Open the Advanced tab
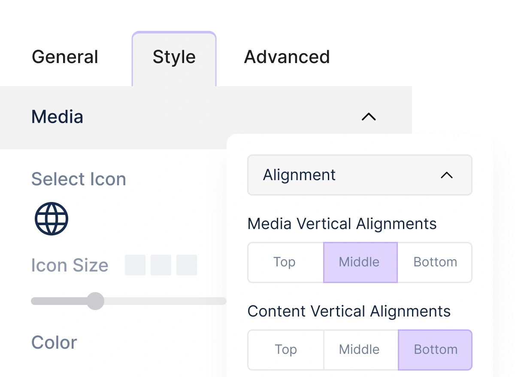 [x=287, y=57]
